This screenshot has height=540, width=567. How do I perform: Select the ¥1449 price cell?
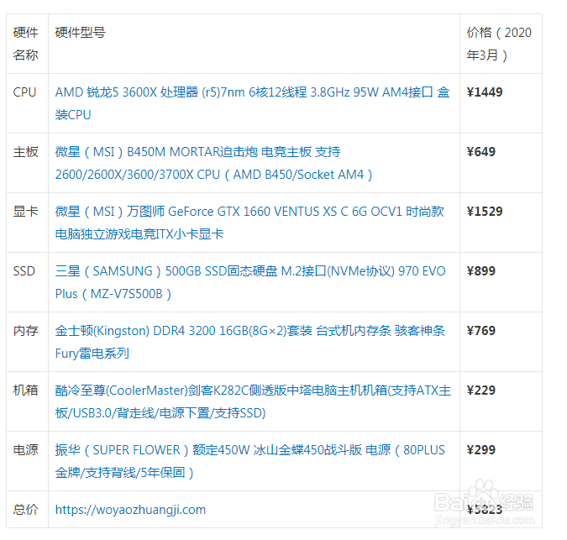tap(501, 103)
